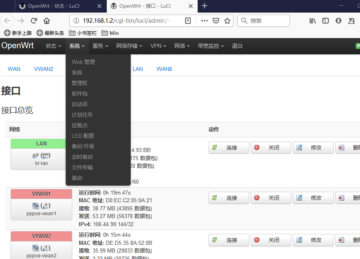The image size is (360, 259).
Task: Open 挂载点 in 系统 menu
Action: pyautogui.click(x=98, y=125)
